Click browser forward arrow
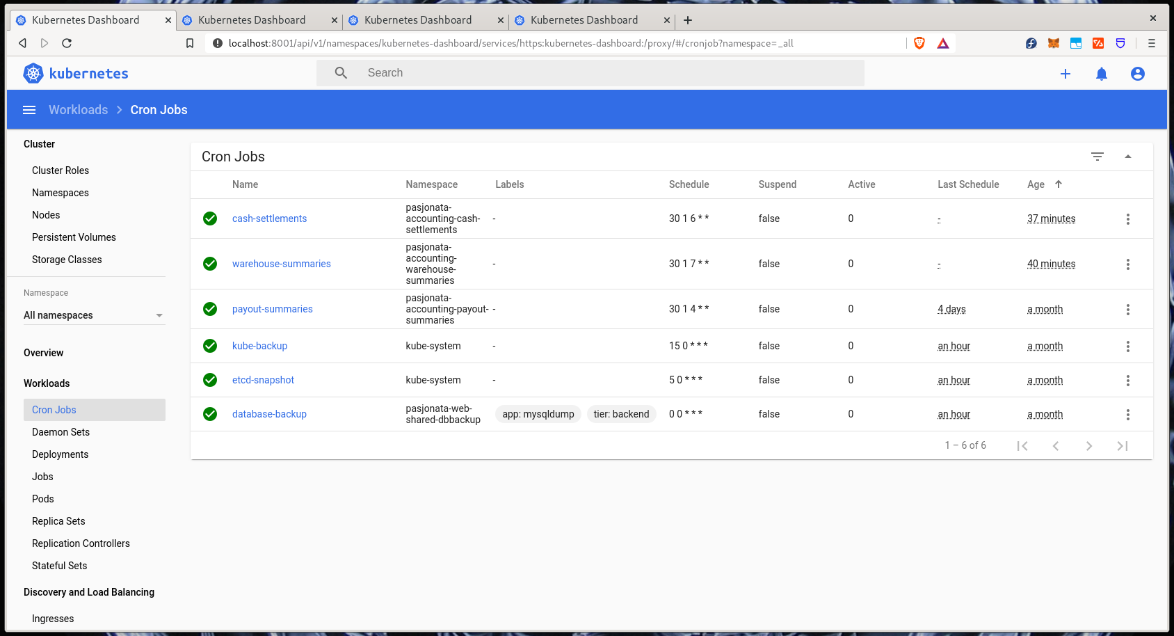The width and height of the screenshot is (1174, 636). (45, 43)
